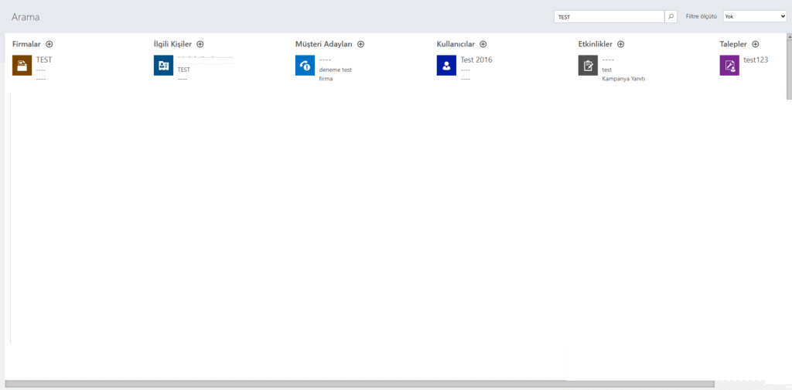Click the plus icon beside Etkinlikler
Viewport: 792px width, 390px height.
point(621,44)
